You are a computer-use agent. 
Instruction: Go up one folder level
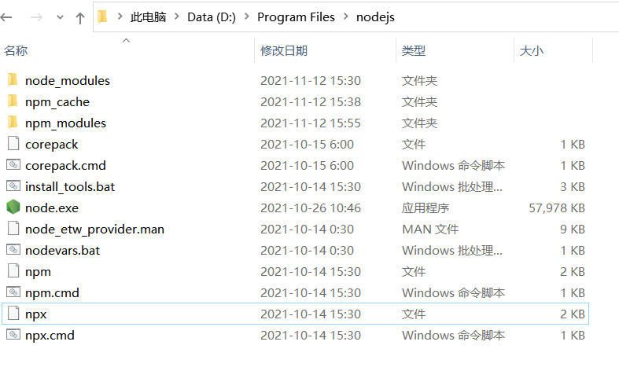click(x=80, y=17)
